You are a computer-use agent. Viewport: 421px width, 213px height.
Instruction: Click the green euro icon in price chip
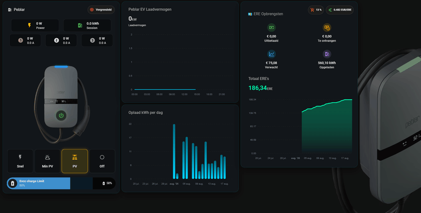pyautogui.click(x=330, y=10)
